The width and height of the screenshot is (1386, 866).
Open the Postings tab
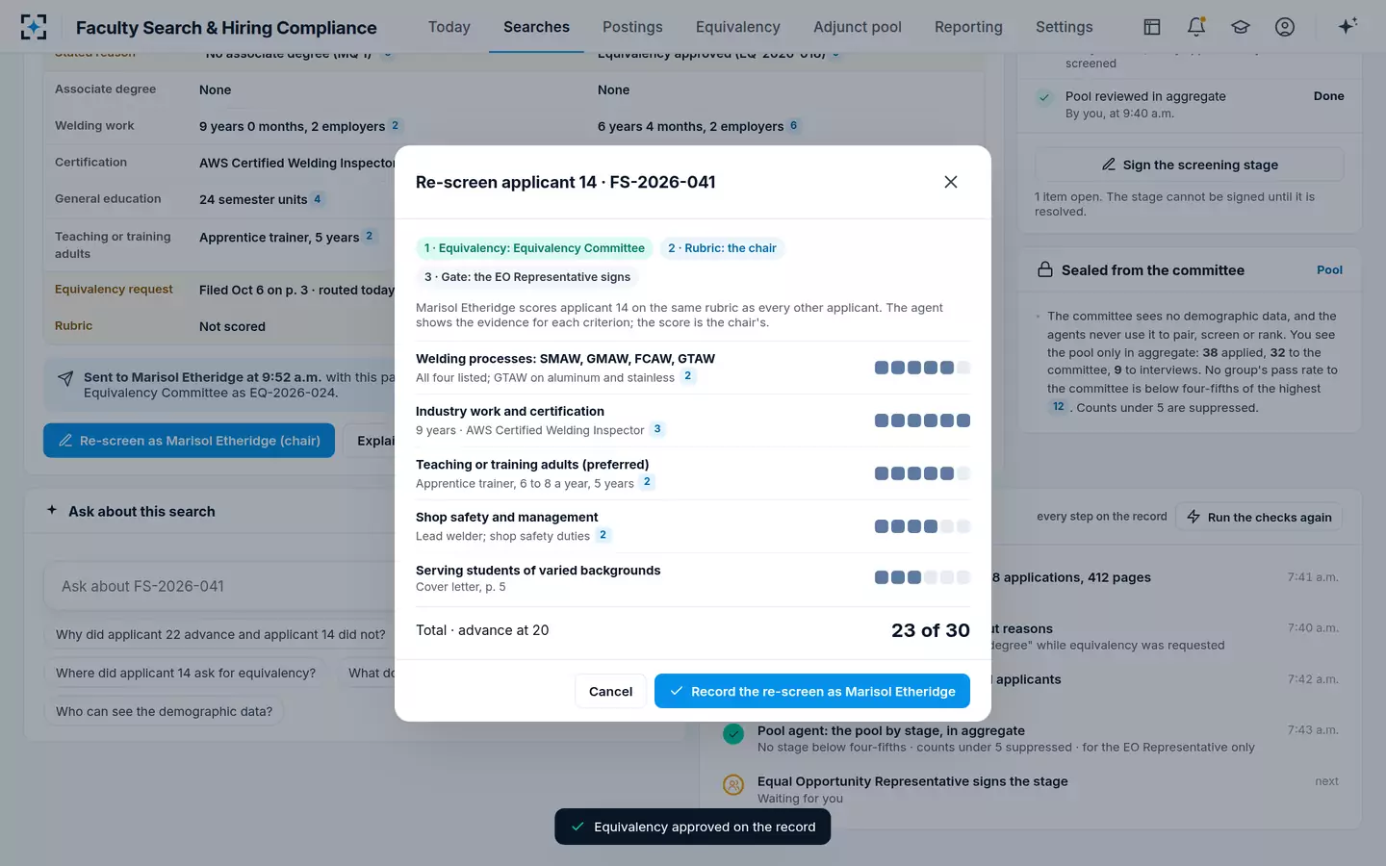pos(632,27)
